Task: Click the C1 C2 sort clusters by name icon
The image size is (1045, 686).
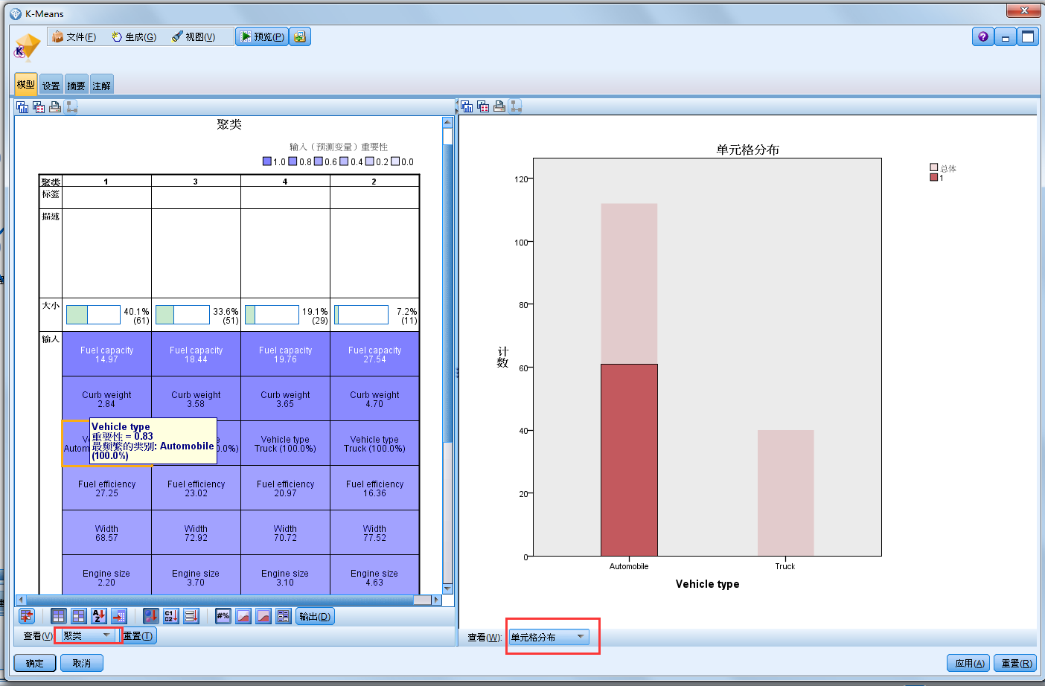Action: (x=171, y=616)
